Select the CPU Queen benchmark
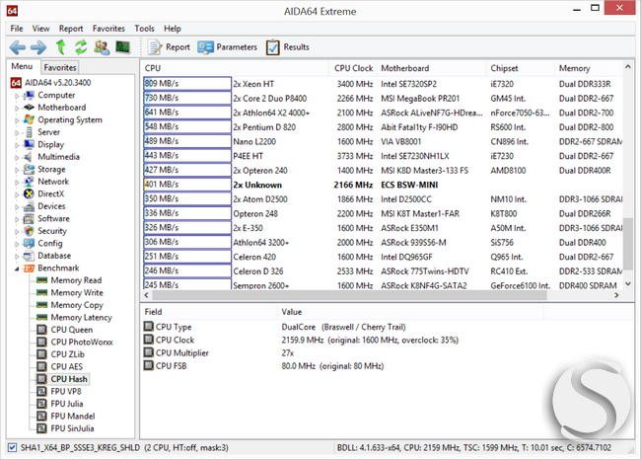The height and width of the screenshot is (460, 641). pos(72,330)
